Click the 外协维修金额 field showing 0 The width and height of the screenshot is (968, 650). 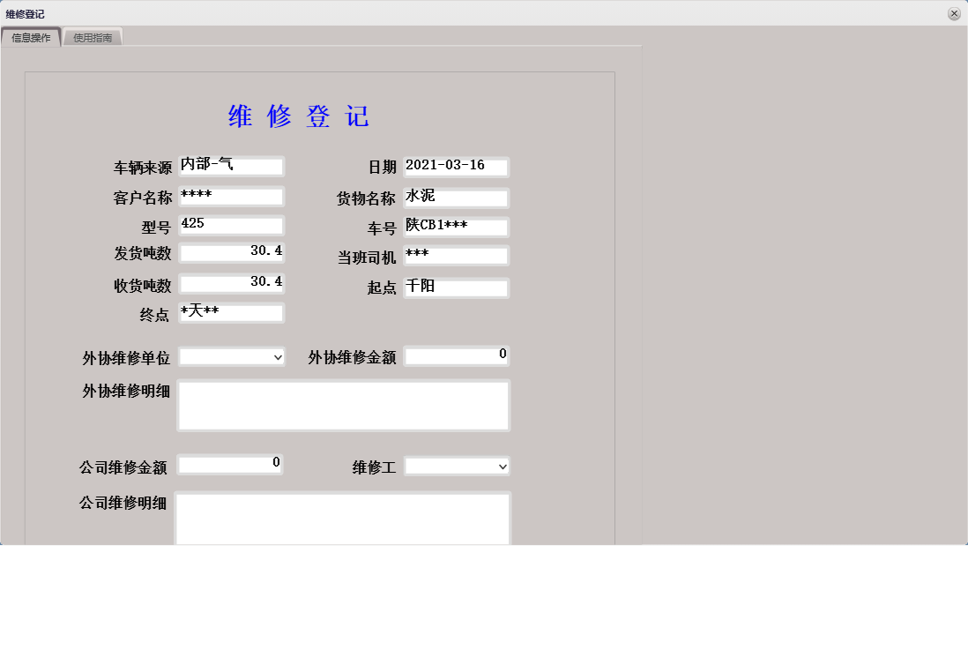coord(457,355)
